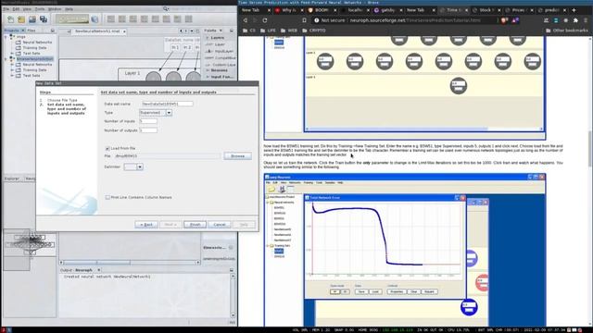
Task: Minimize the Output panel via its corner icon
Action: click(x=232, y=270)
